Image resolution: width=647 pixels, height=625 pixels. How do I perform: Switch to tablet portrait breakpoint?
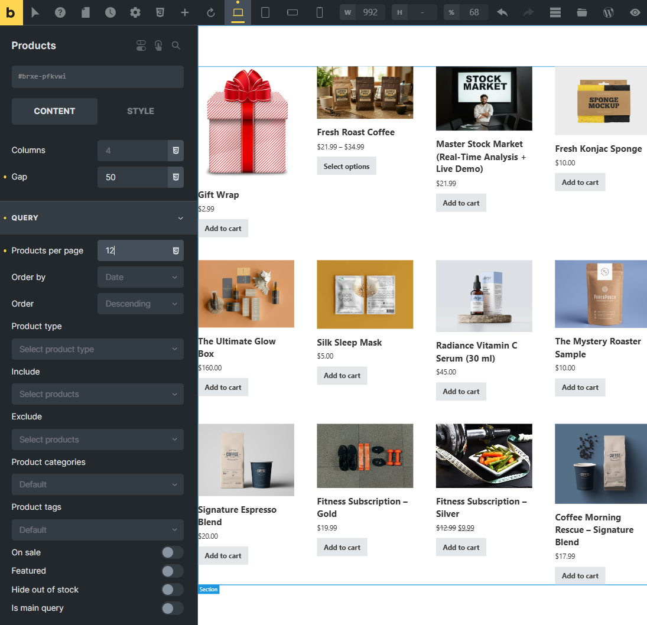pos(265,12)
